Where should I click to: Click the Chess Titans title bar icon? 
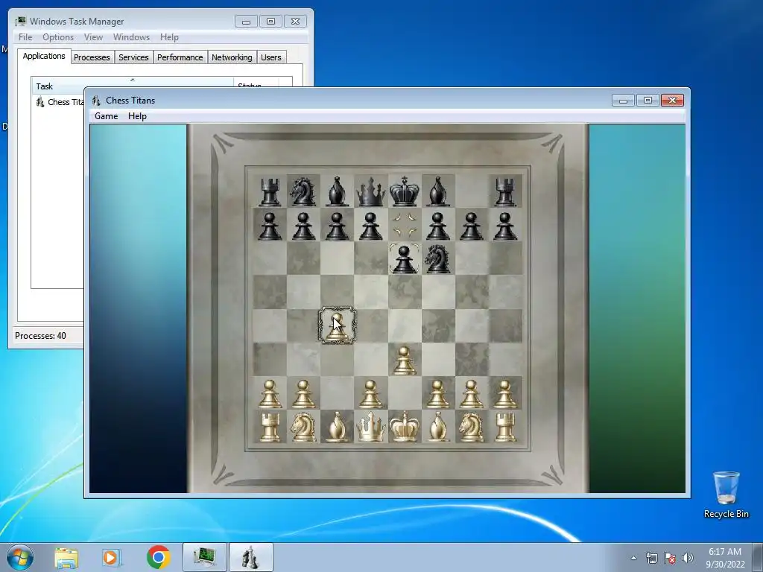[x=96, y=101]
